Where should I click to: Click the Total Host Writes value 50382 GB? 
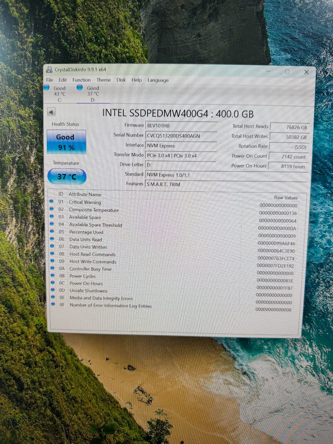(289, 137)
